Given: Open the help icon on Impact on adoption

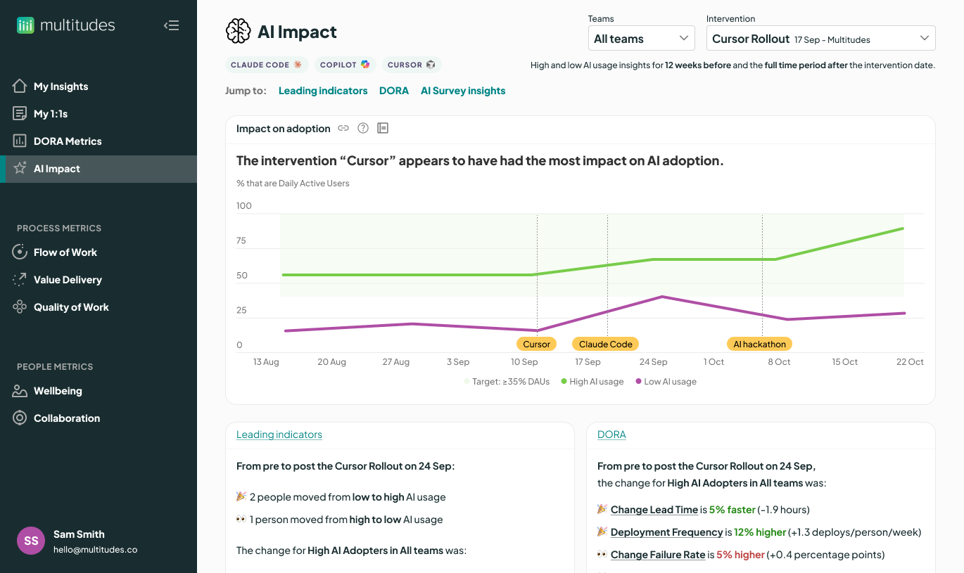Looking at the screenshot, I should (363, 128).
